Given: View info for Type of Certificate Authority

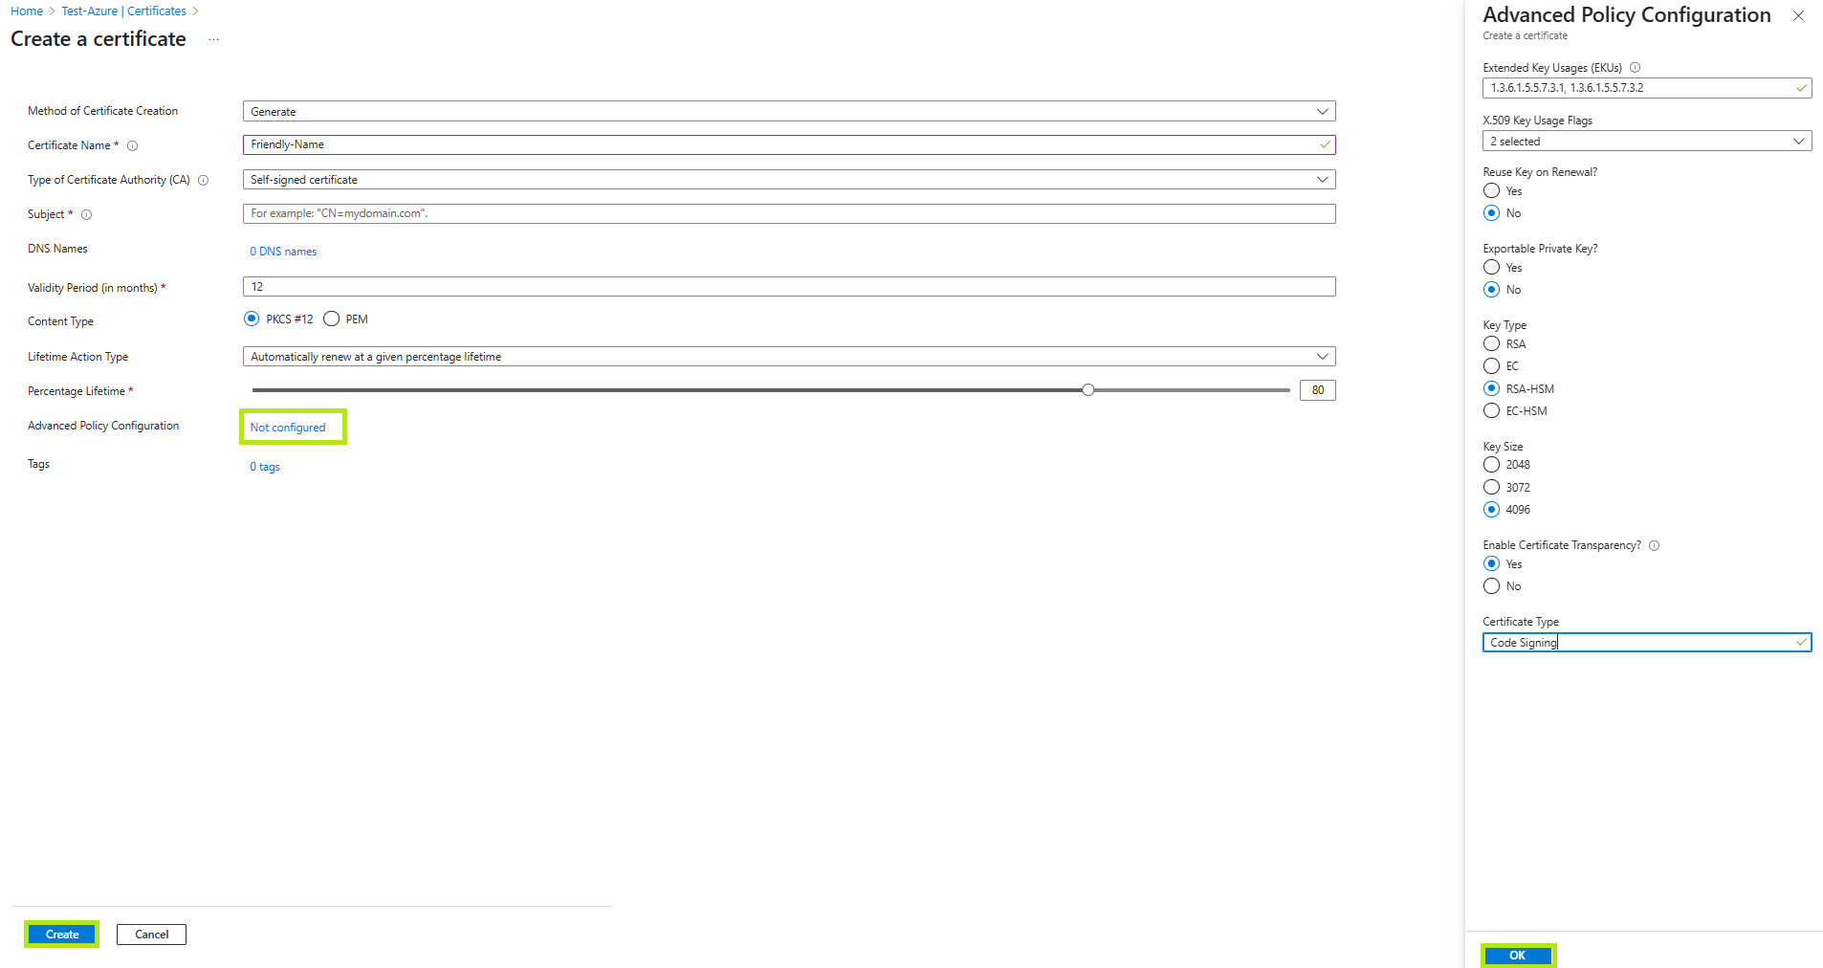Looking at the screenshot, I should coord(203,180).
